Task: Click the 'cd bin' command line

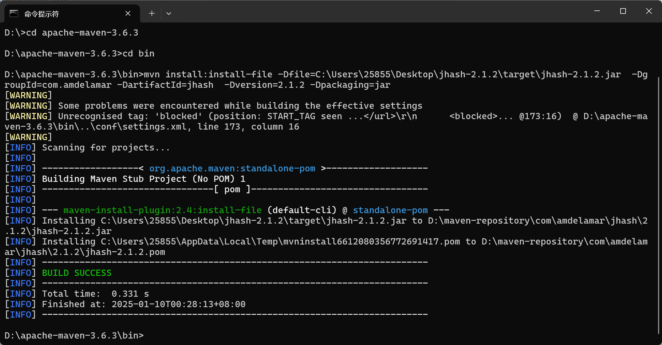Action: [x=80, y=54]
